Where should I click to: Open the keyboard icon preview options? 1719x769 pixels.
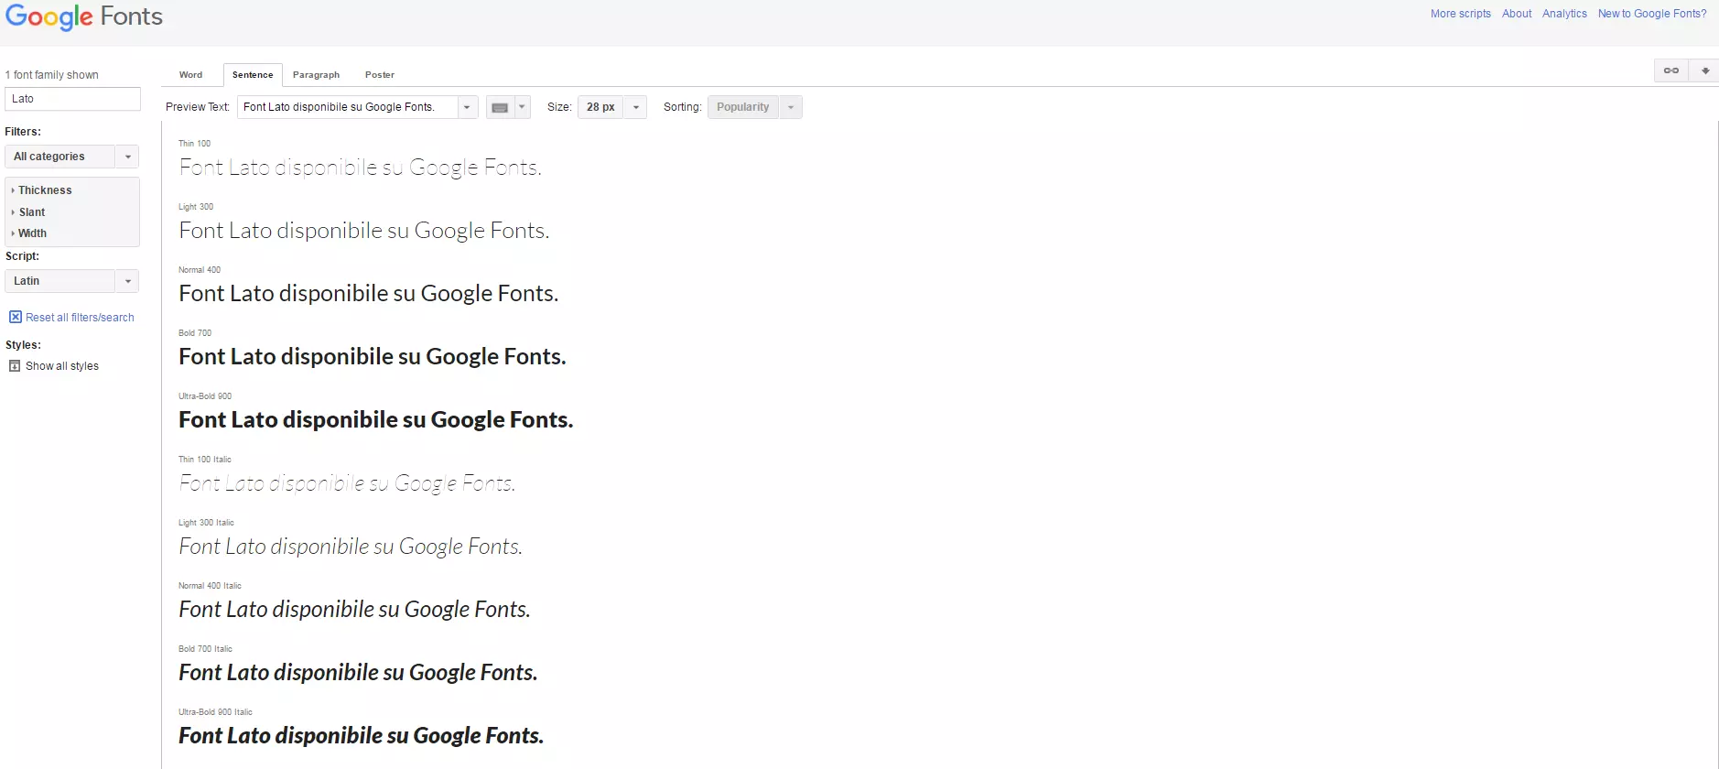coord(500,107)
